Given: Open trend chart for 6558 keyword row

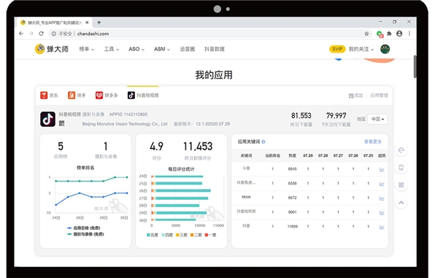Looking at the screenshot, I should (382, 184).
